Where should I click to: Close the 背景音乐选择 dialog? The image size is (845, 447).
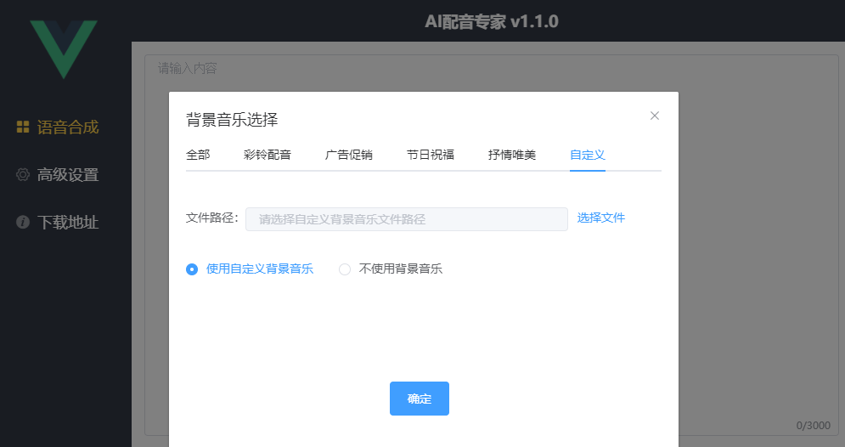tap(654, 116)
